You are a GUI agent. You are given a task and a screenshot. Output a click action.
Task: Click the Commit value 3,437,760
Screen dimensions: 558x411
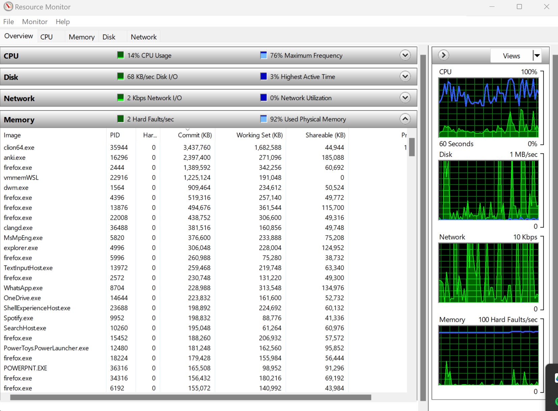[197, 147]
